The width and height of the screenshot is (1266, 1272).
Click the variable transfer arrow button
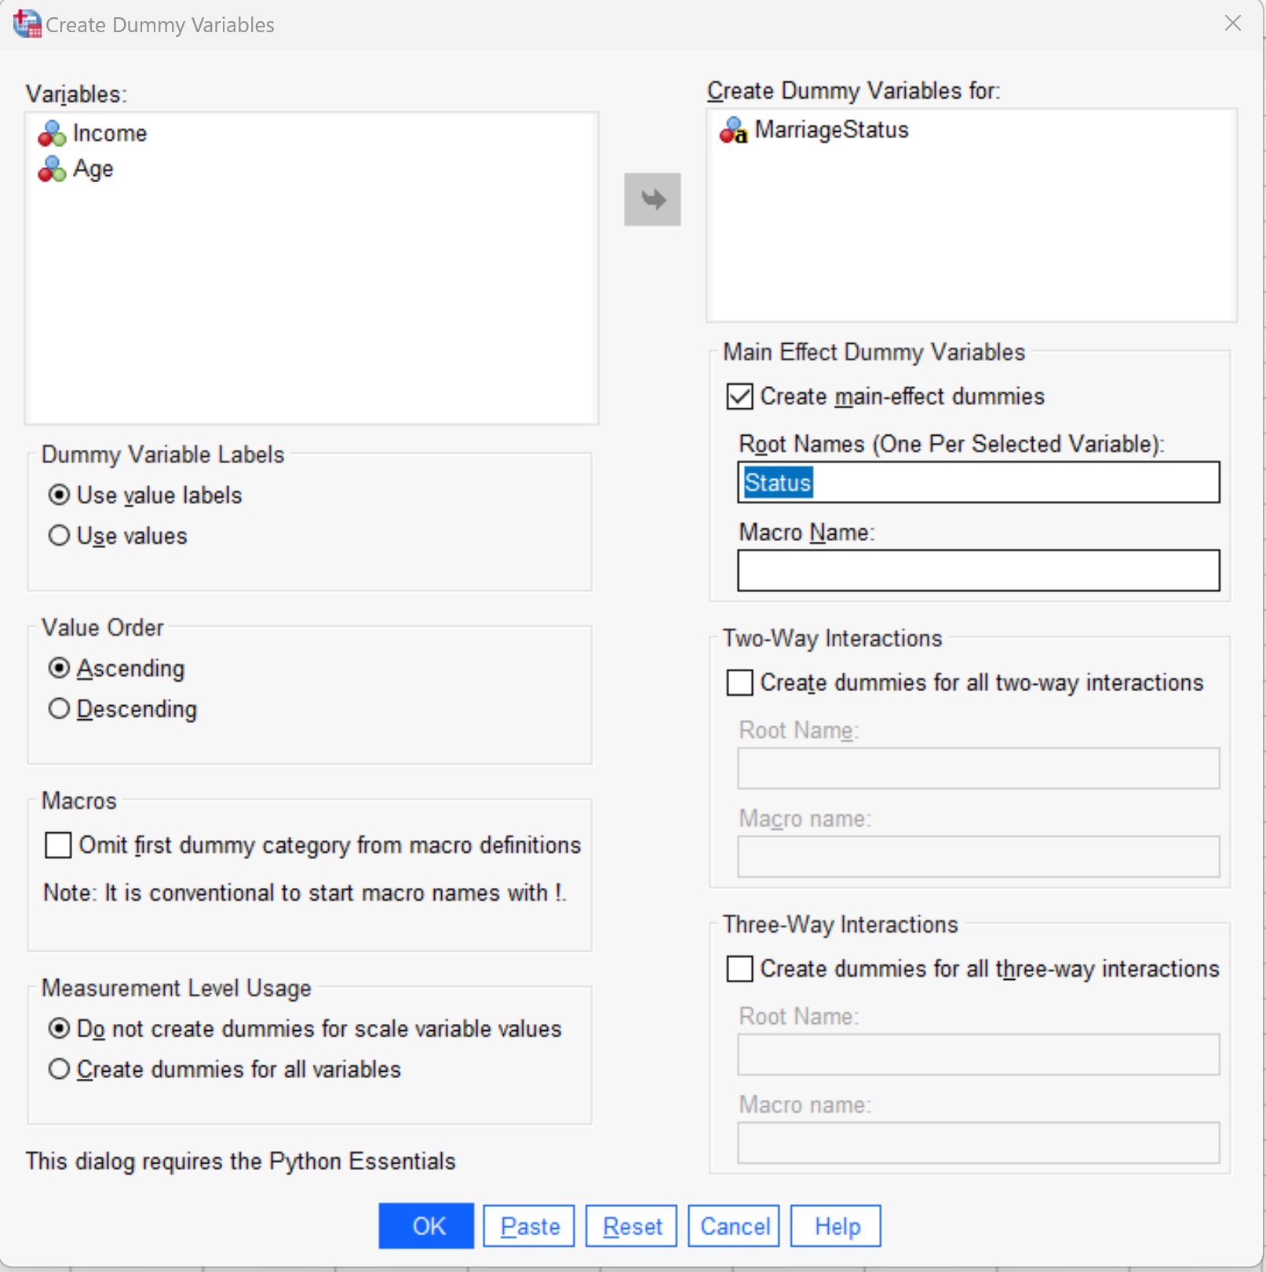652,199
